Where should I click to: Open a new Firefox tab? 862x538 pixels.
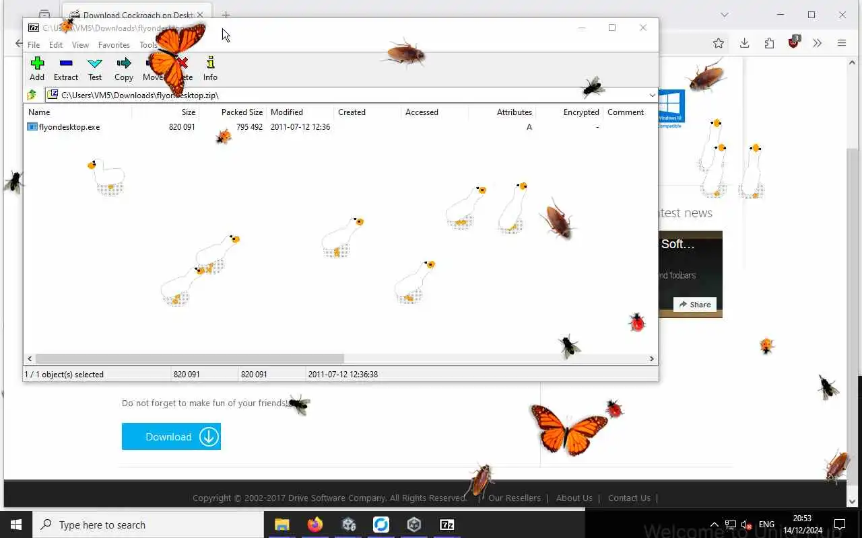[x=226, y=15]
